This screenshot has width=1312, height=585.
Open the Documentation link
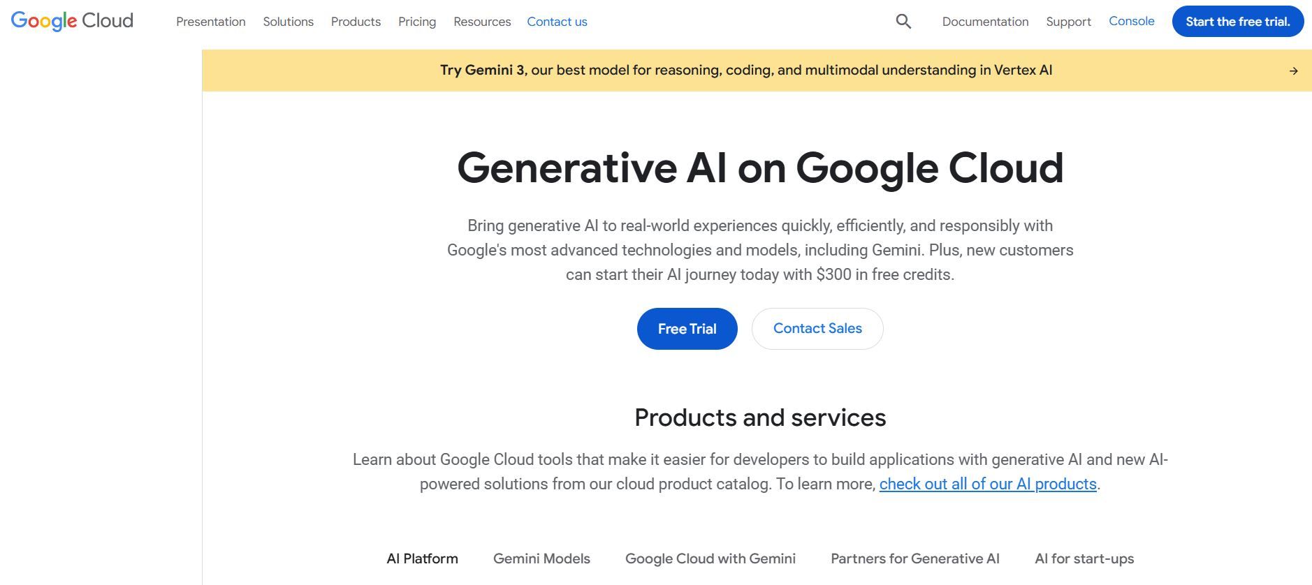click(985, 22)
